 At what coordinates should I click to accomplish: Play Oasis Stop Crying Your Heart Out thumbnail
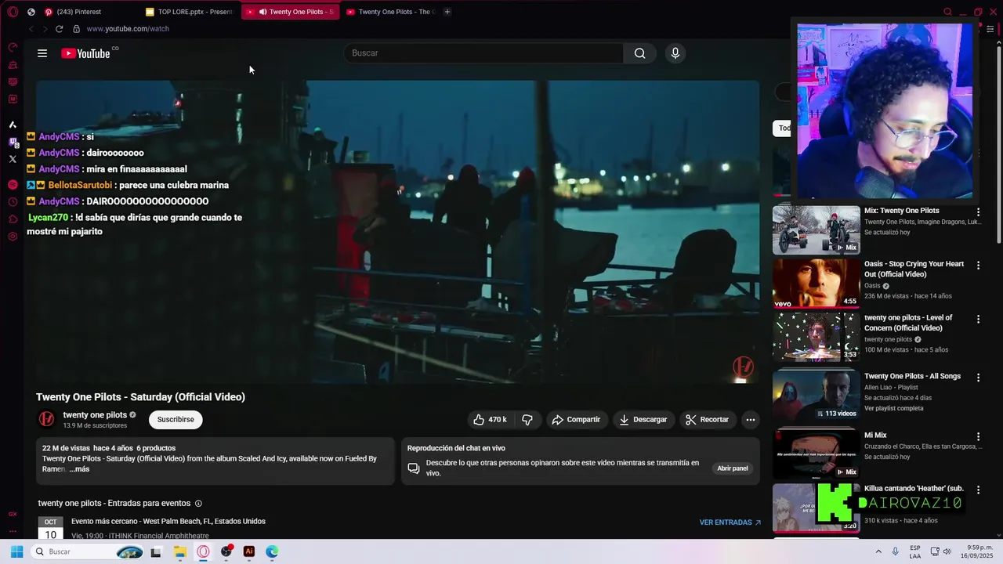click(x=816, y=284)
